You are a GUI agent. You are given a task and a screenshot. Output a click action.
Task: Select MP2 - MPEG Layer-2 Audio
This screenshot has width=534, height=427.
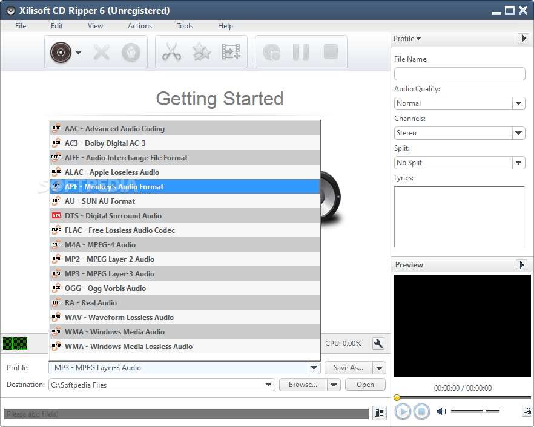click(185, 259)
